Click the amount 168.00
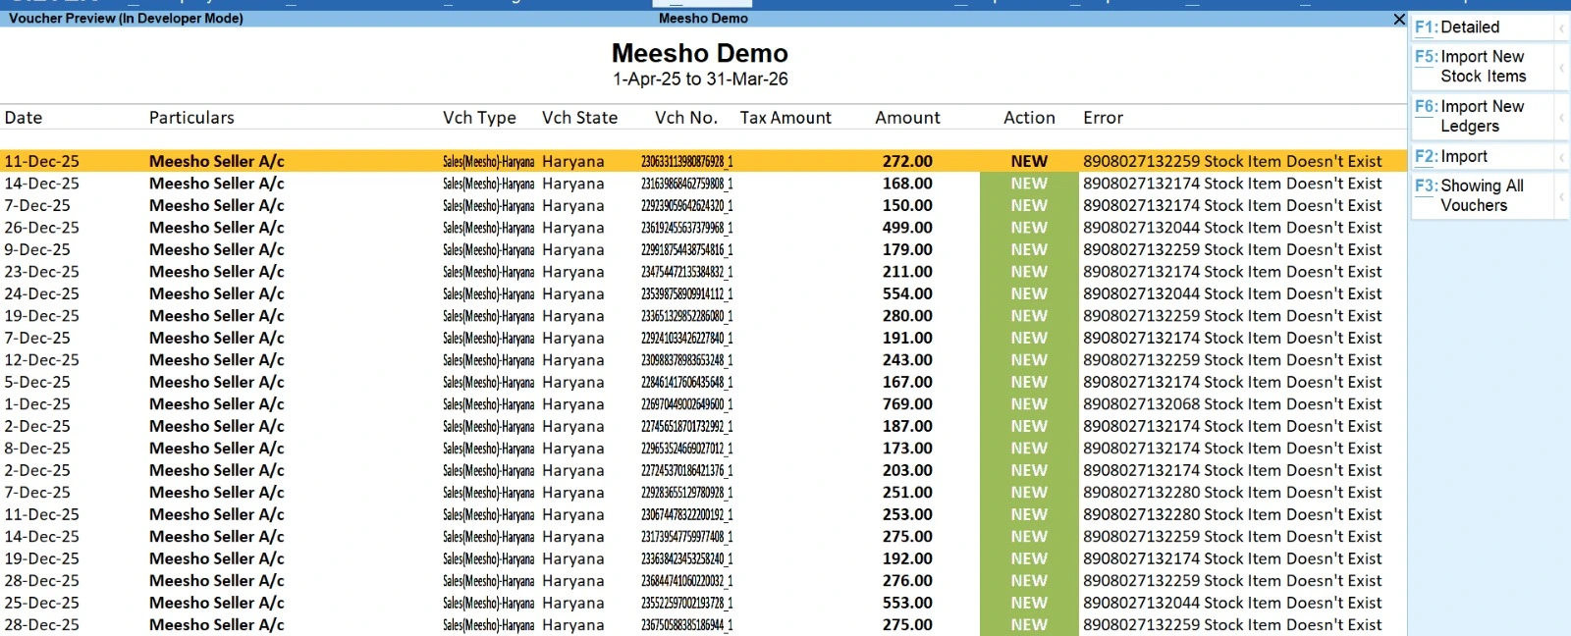The image size is (1571, 636). pyautogui.click(x=907, y=184)
